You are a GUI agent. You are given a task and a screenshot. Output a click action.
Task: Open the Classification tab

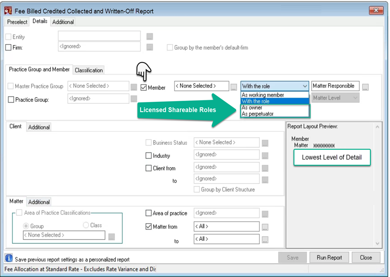[x=89, y=70]
